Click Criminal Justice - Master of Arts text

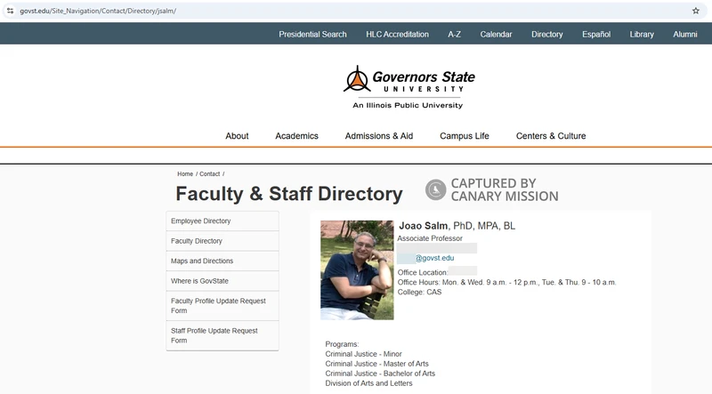tap(376, 364)
